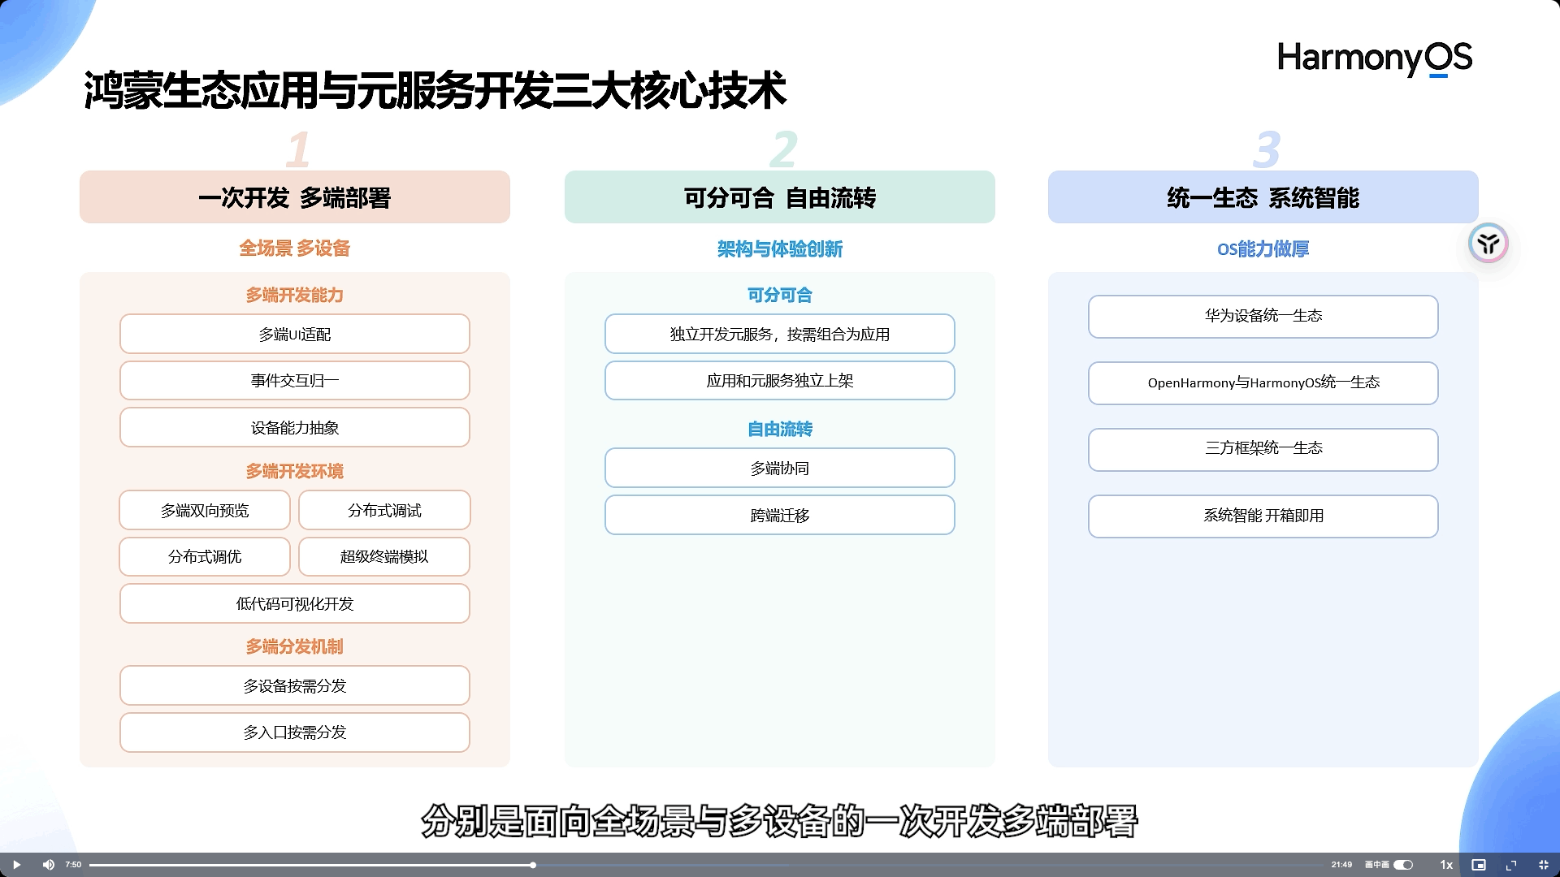Screen dimensions: 1560x877
Task: Exit fullscreen with the shrink icon
Action: [x=1544, y=865]
